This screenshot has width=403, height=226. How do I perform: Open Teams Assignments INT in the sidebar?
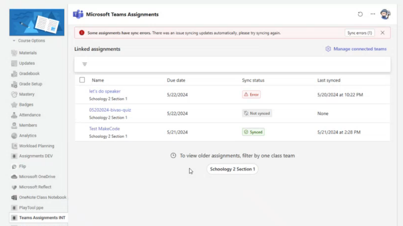tap(38, 218)
